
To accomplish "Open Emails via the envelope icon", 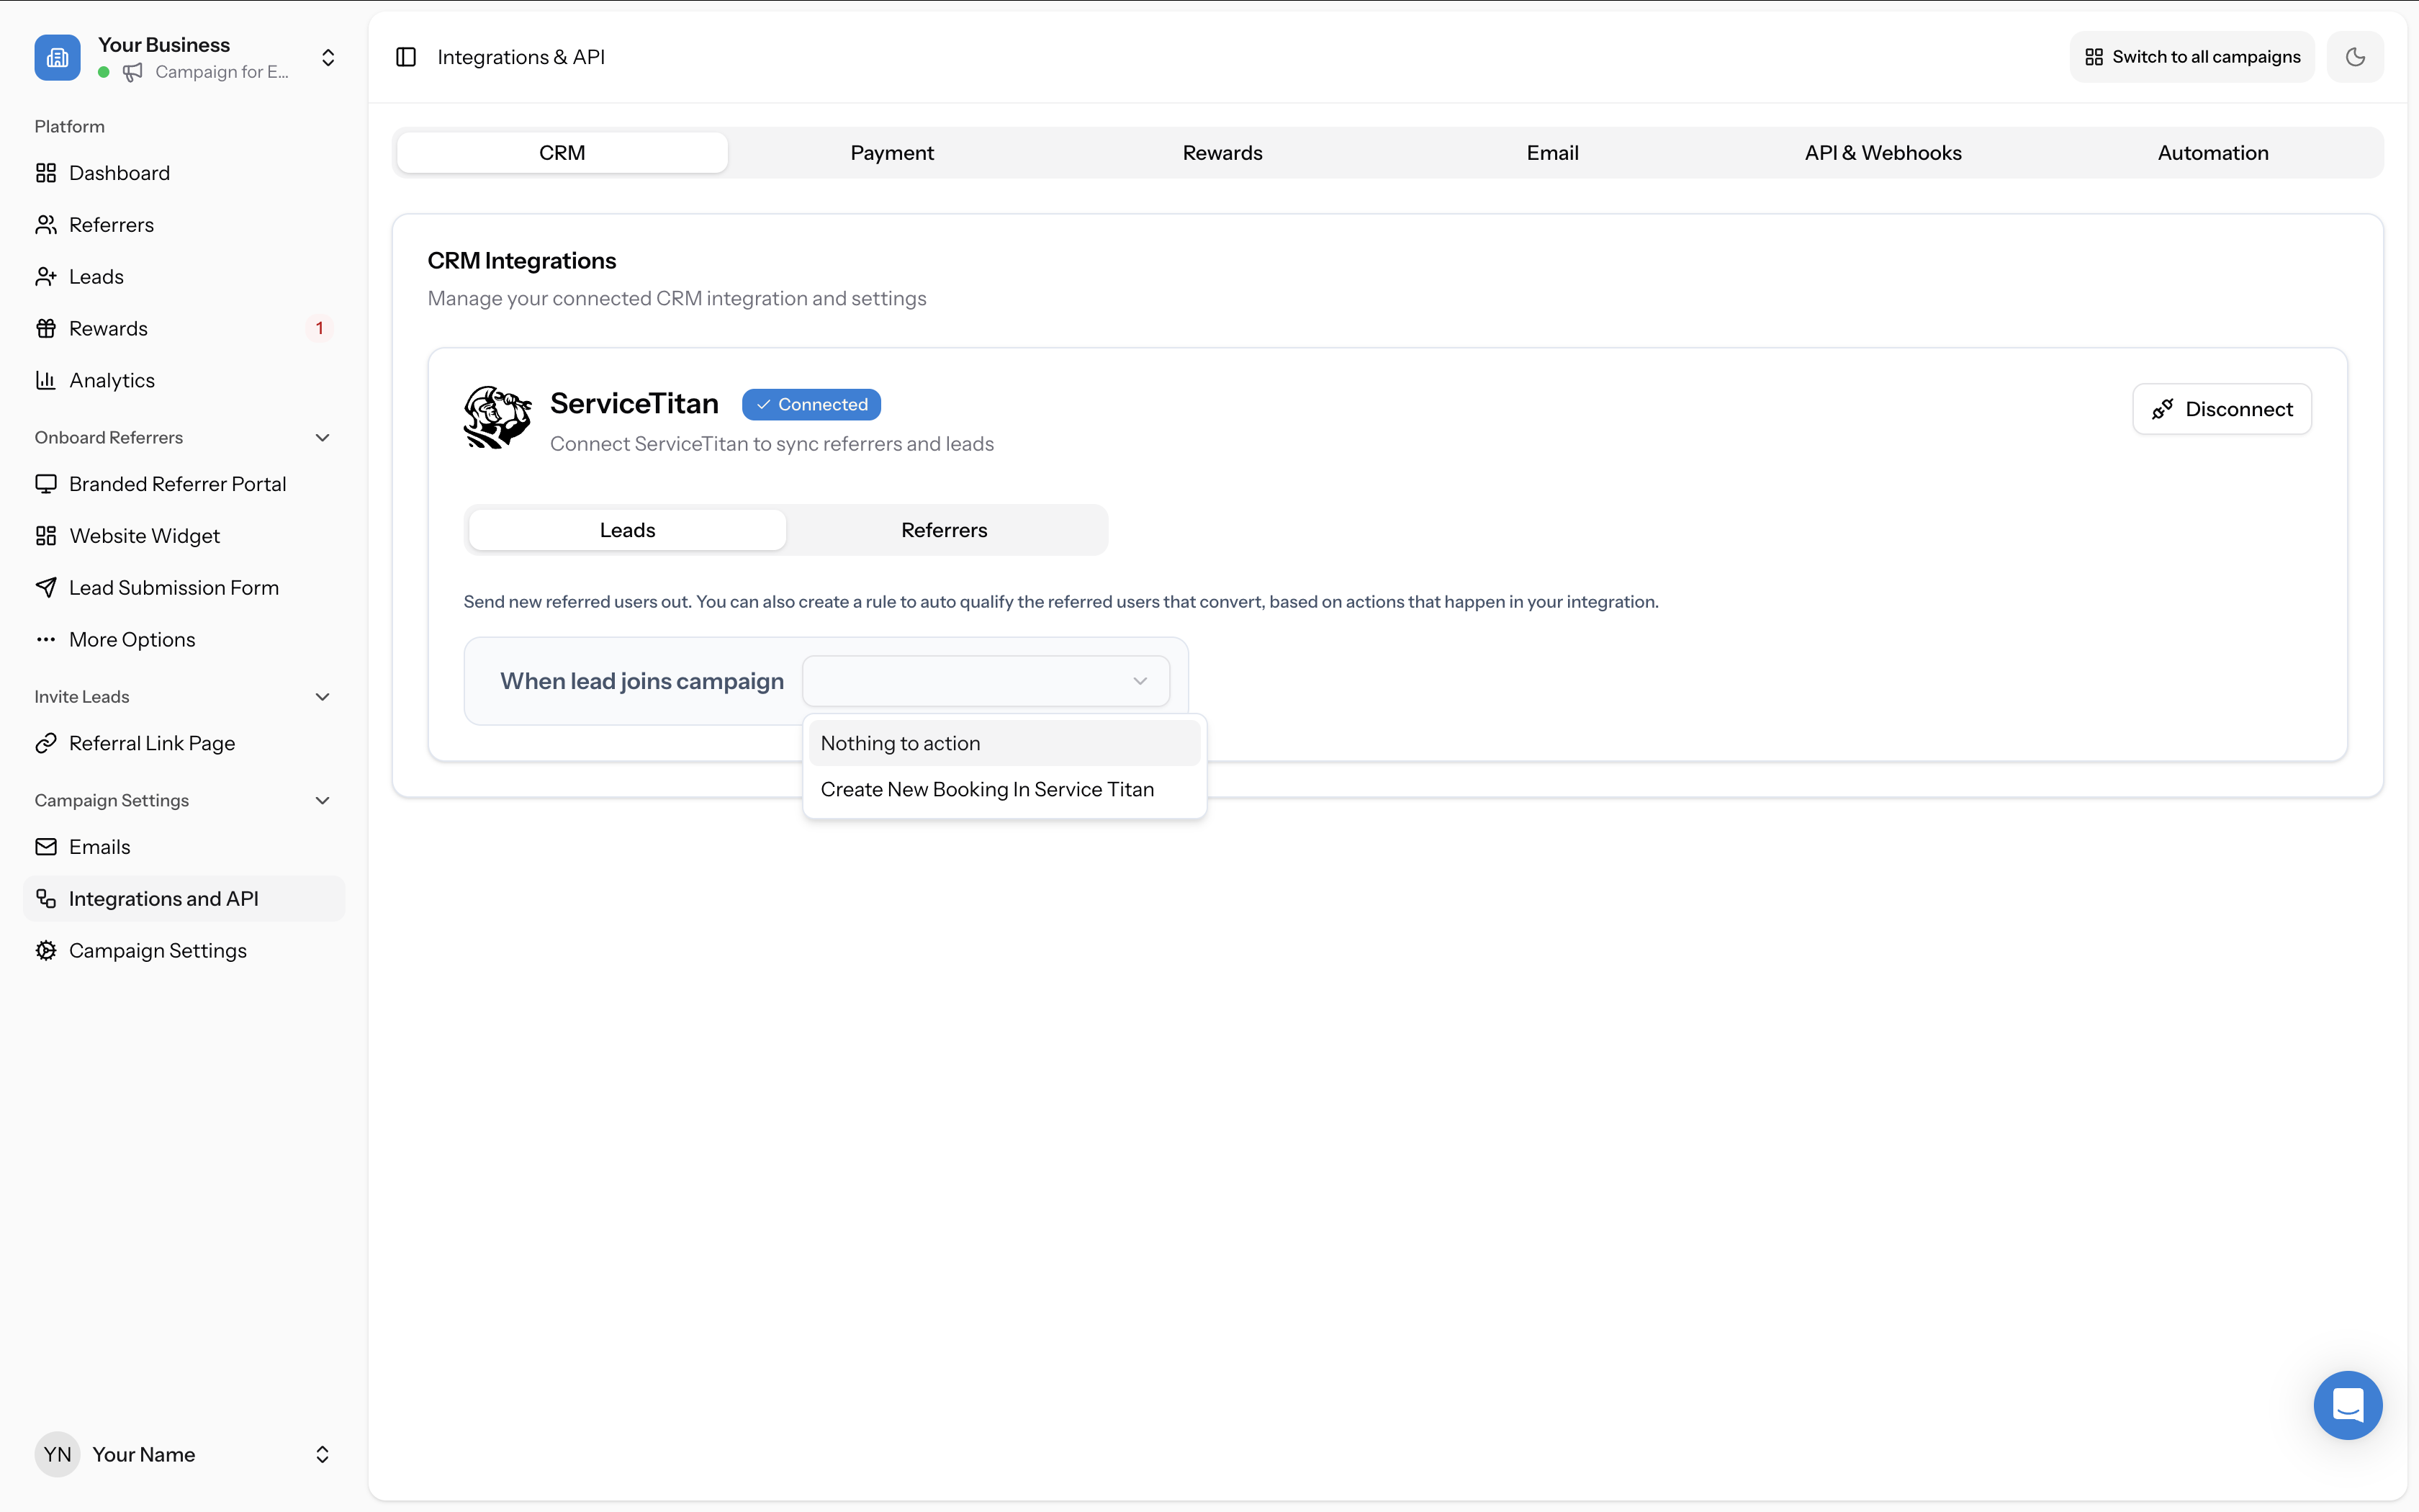I will point(46,846).
